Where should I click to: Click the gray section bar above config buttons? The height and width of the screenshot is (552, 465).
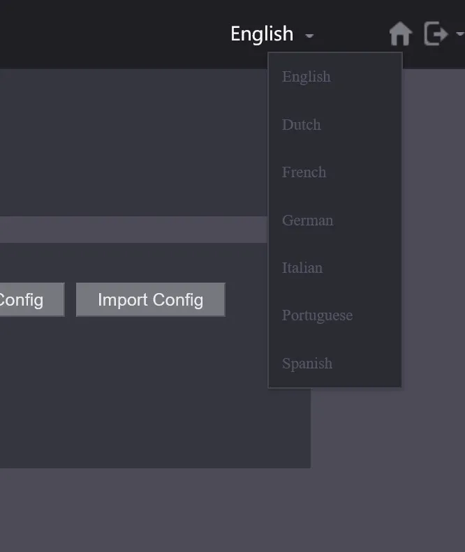click(x=133, y=230)
